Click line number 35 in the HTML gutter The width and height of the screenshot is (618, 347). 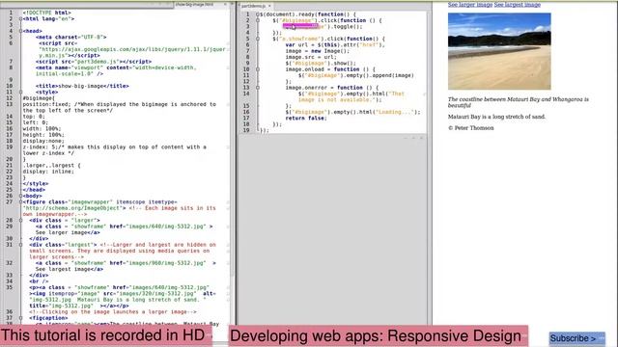coord(10,287)
